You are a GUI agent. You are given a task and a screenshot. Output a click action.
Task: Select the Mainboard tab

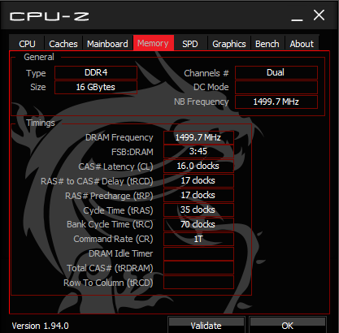pos(107,44)
